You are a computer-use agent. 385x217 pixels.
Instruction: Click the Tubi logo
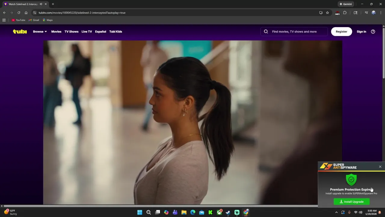coord(20,31)
